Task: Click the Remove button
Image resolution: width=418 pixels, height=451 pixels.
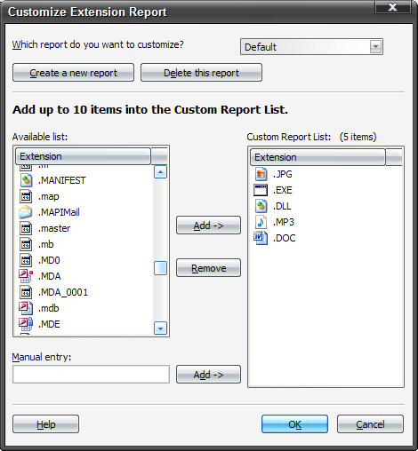Action: click(208, 268)
